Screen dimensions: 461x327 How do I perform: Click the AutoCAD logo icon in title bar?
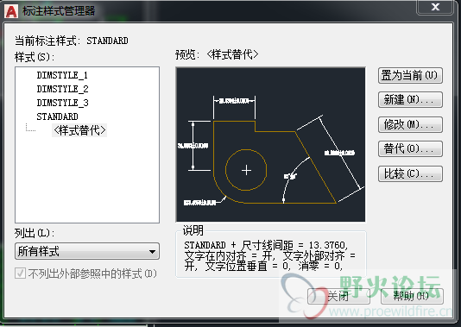(11, 11)
